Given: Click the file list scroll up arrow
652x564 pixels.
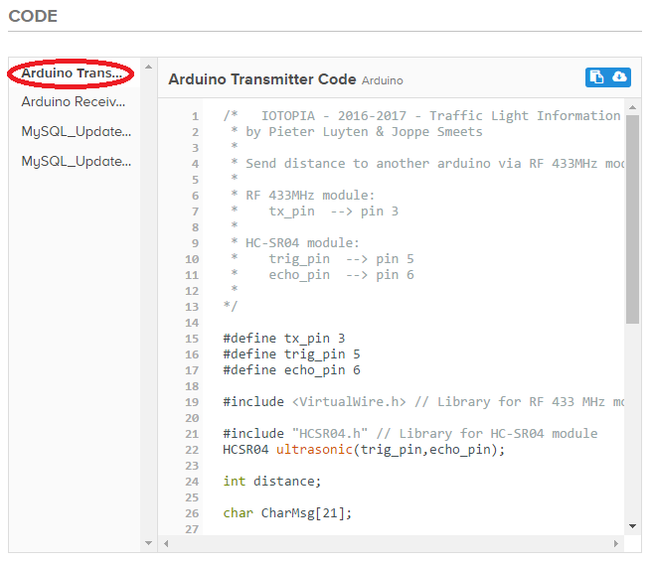Looking at the screenshot, I should (x=149, y=67).
